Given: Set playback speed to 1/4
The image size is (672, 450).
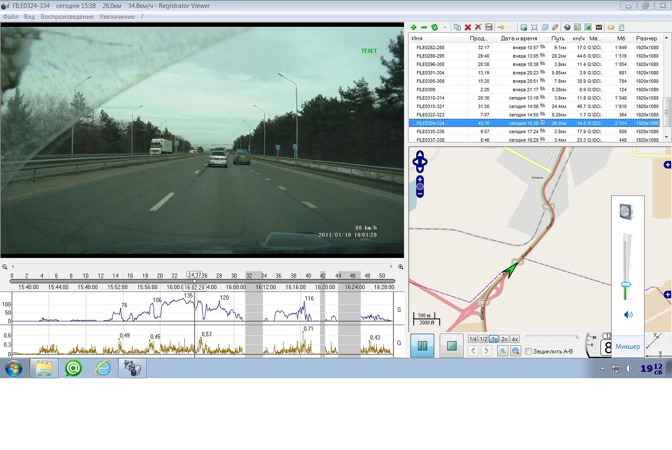Looking at the screenshot, I should [x=472, y=339].
